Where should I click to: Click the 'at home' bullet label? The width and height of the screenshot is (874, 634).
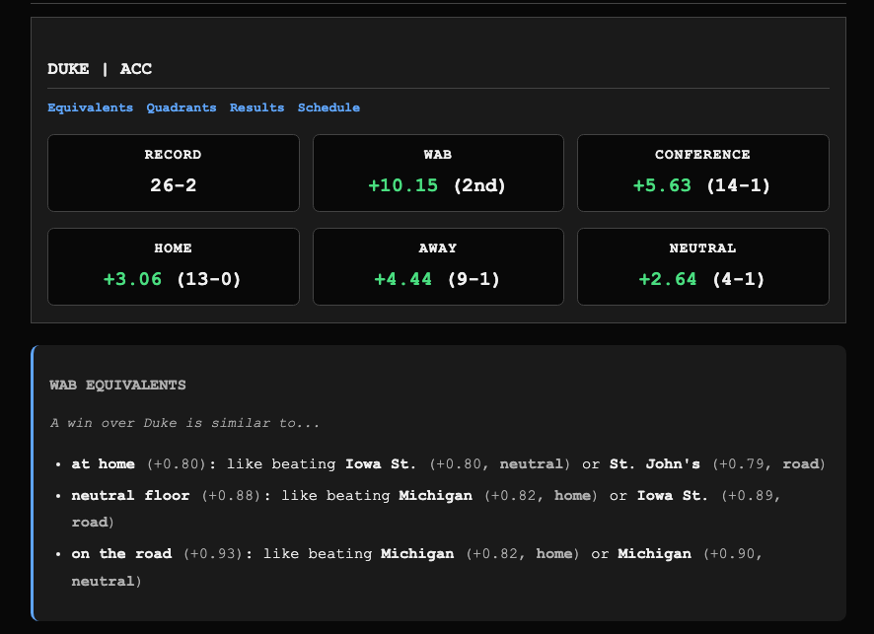pos(104,464)
